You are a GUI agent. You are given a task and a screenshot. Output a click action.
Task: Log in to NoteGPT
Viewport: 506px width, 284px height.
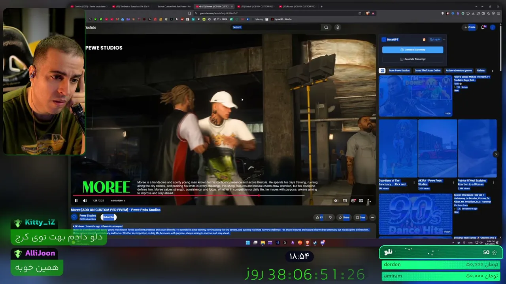tap(435, 39)
